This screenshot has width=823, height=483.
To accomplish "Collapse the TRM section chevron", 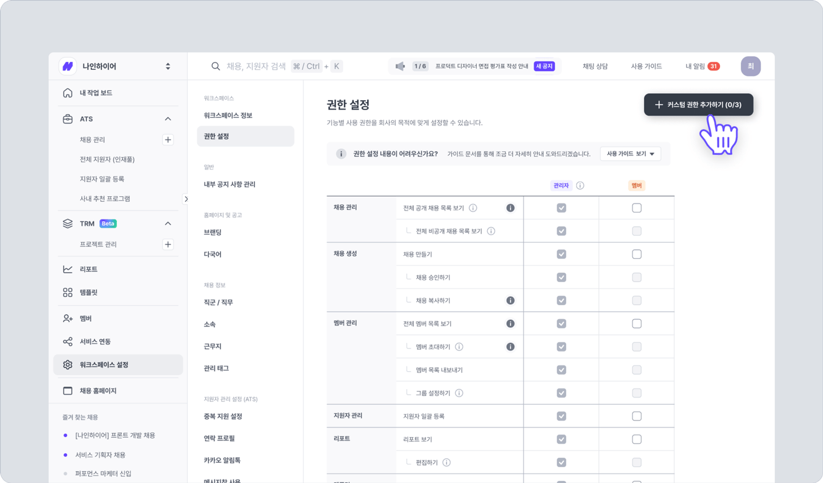I will (x=168, y=223).
